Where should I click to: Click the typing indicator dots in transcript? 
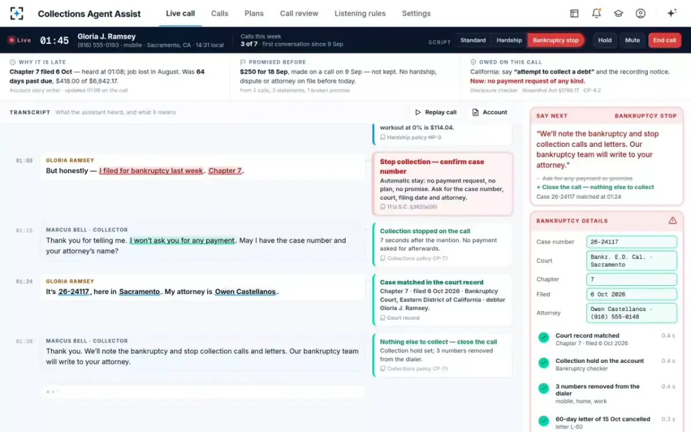click(53, 392)
